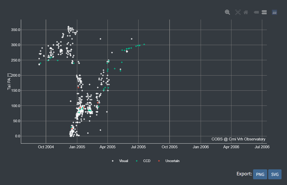
Task: Click the white Visual legend marker
Action: pyautogui.click(x=113, y=161)
